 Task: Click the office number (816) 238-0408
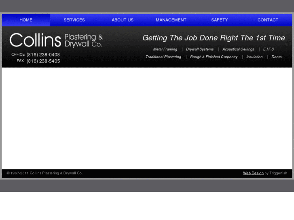43,54
